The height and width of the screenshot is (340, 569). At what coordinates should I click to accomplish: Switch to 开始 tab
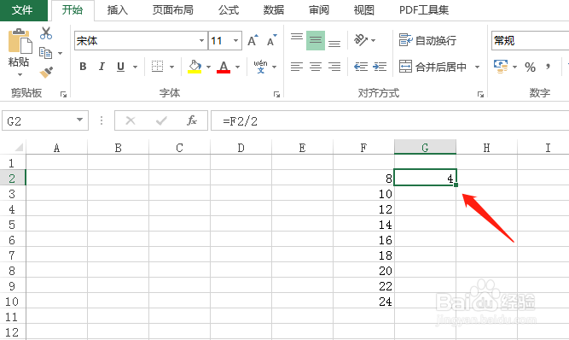(x=73, y=9)
